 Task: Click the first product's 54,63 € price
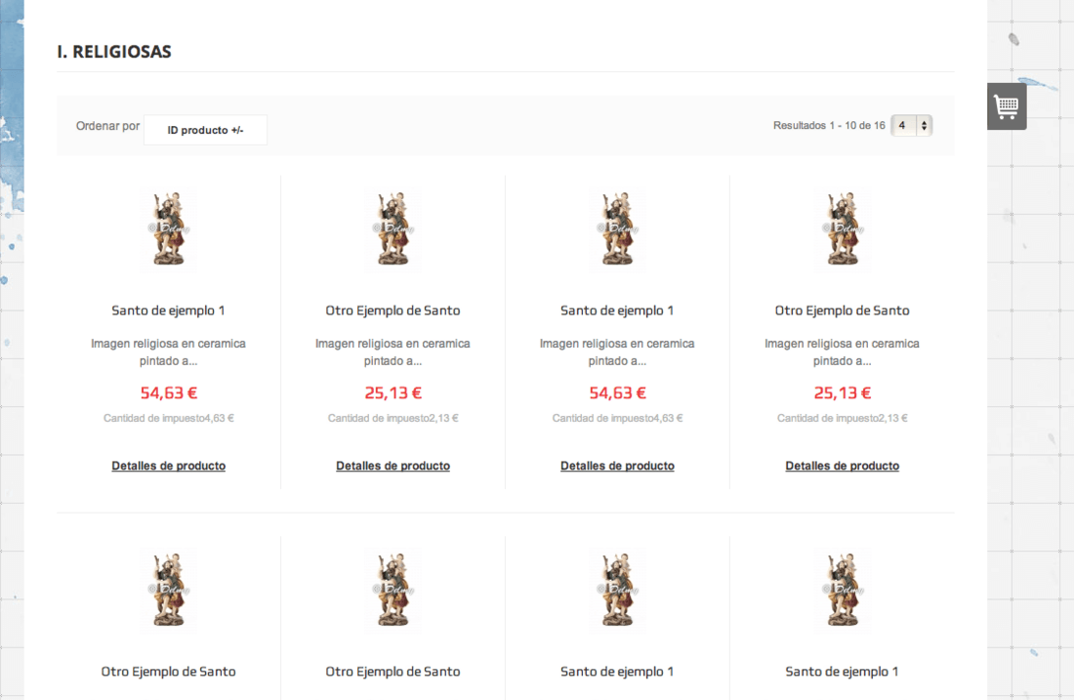pyautogui.click(x=169, y=392)
